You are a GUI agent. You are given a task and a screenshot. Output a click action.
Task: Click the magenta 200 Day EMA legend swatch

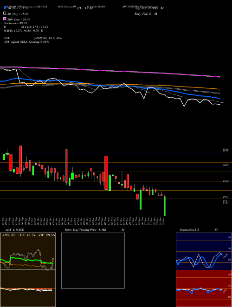pos(5,19)
